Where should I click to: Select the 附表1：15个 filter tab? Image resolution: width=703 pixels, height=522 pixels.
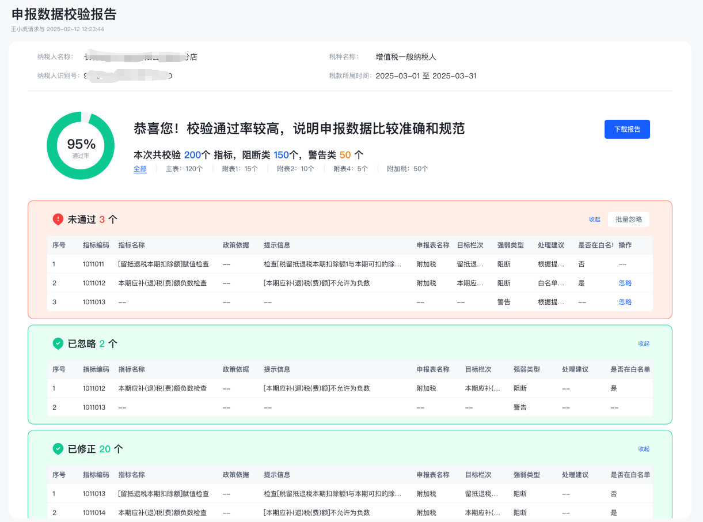(x=240, y=169)
